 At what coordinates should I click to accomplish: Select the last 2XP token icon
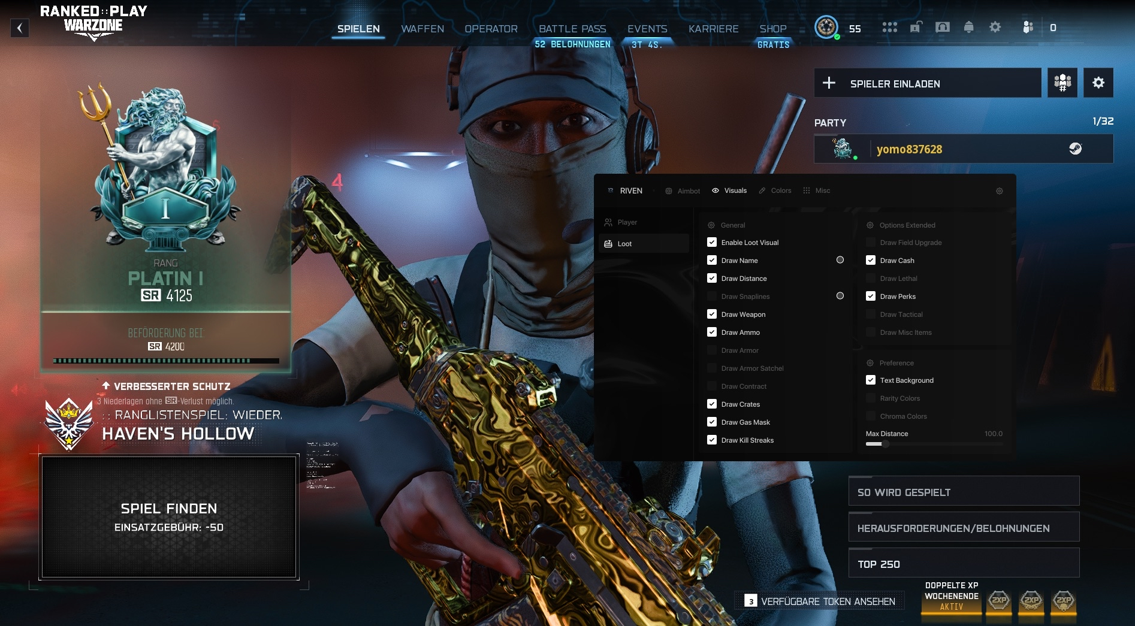click(x=1064, y=600)
